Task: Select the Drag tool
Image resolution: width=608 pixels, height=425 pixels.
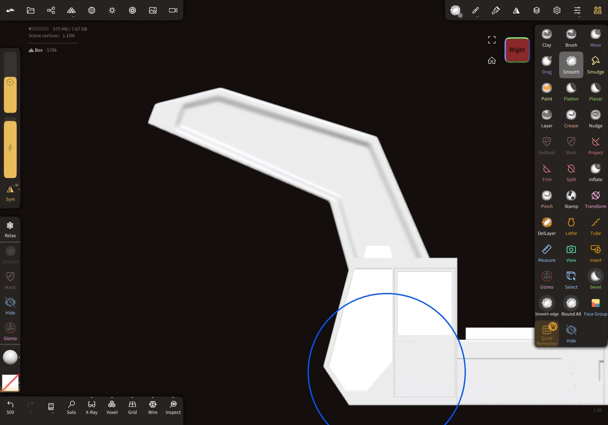Action: [x=547, y=65]
